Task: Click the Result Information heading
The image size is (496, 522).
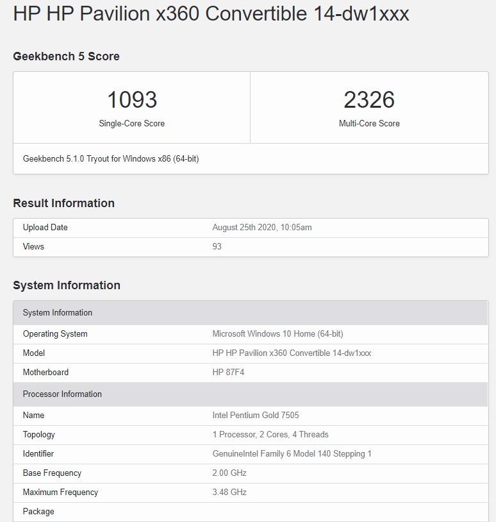Action: [63, 203]
